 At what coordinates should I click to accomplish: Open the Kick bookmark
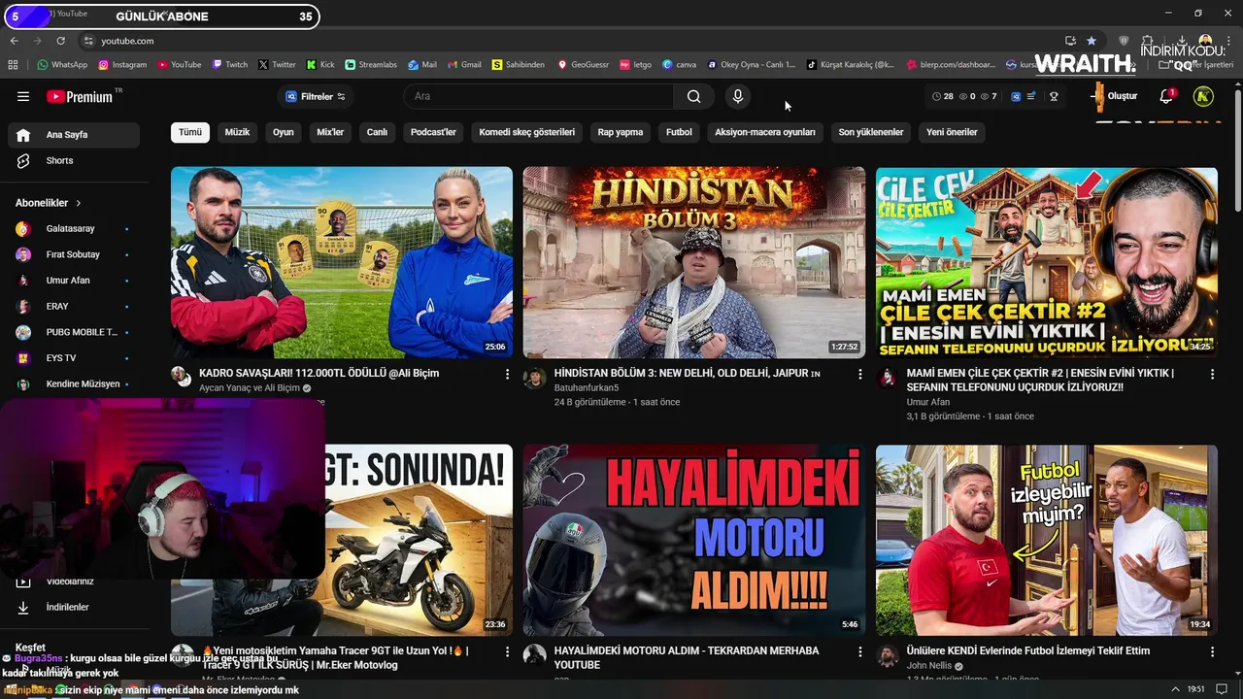click(320, 65)
